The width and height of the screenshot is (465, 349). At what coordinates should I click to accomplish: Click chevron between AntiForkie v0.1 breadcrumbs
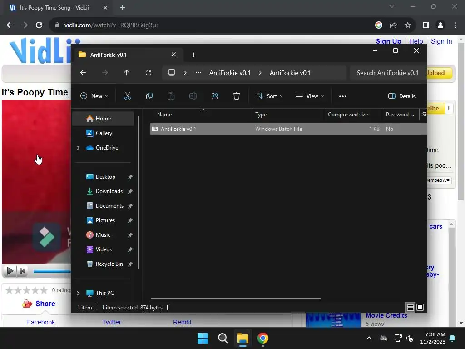pyautogui.click(x=260, y=73)
